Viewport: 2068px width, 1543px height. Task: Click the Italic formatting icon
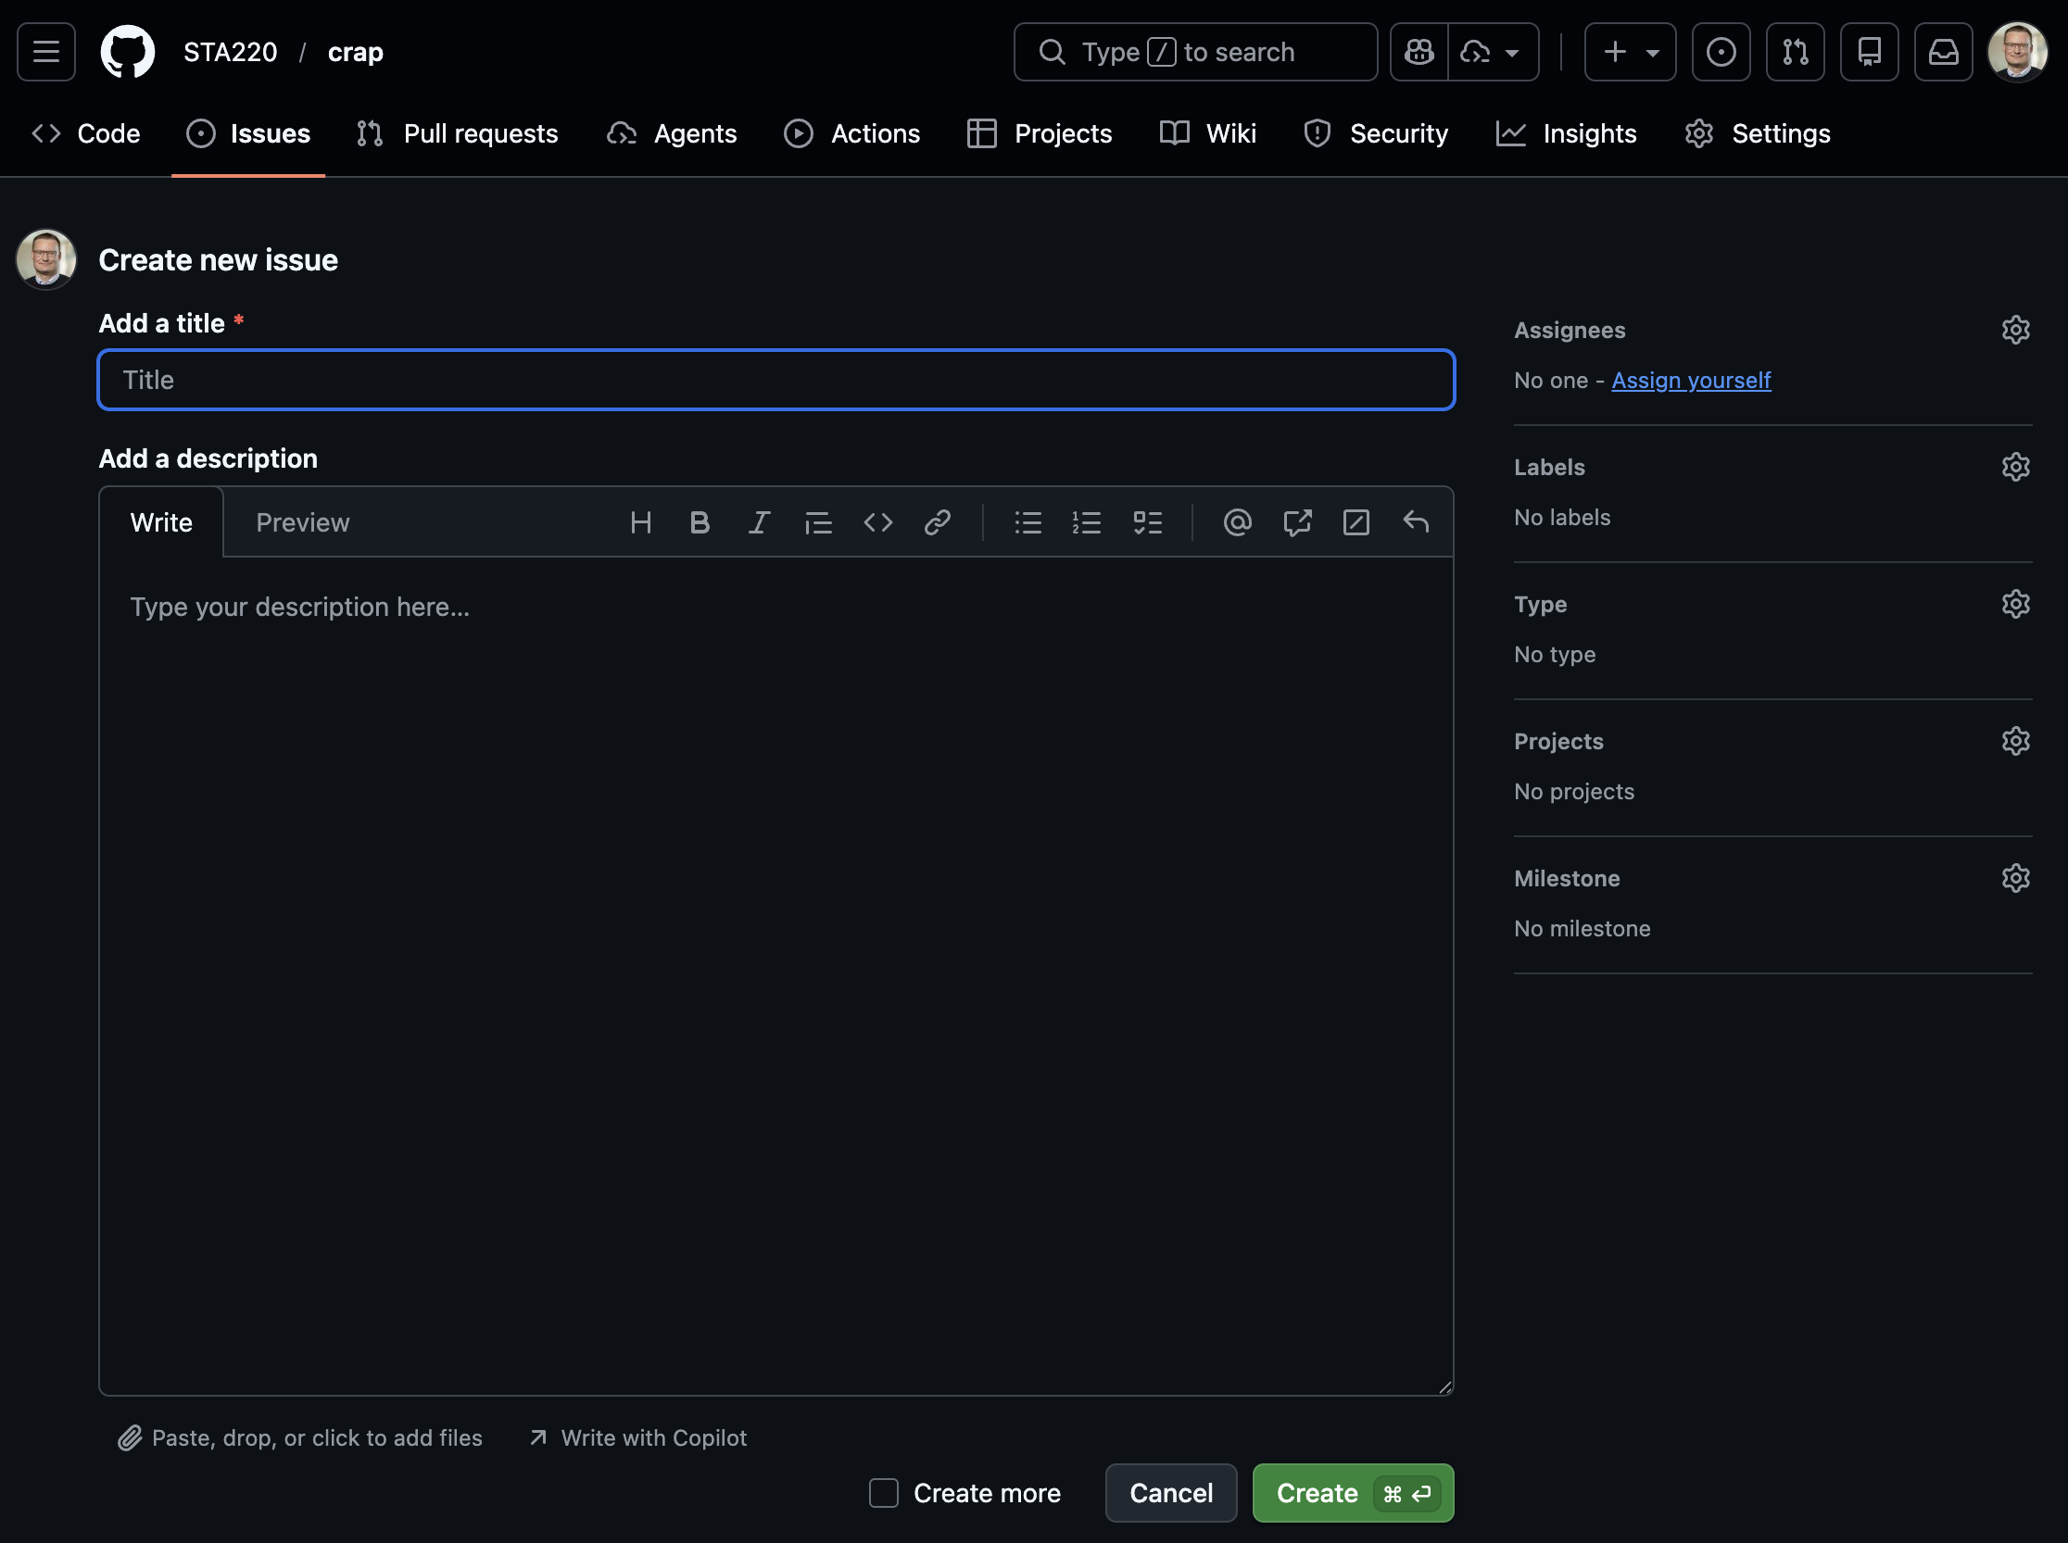(759, 522)
